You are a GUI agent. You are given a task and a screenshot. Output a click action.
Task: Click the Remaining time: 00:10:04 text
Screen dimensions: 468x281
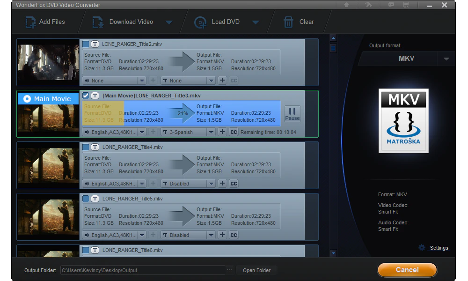coord(268,132)
